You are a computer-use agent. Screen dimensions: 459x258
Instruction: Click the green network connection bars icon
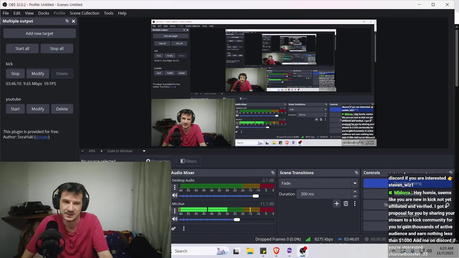[x=308, y=239]
